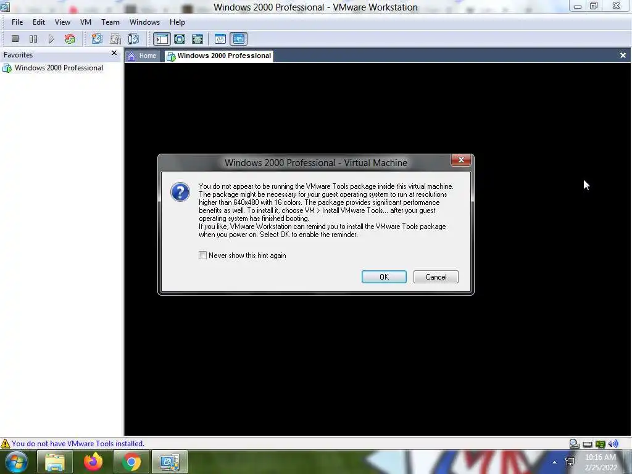Click the network connection tray icon
Screen dimensions: 632x474
point(570,462)
